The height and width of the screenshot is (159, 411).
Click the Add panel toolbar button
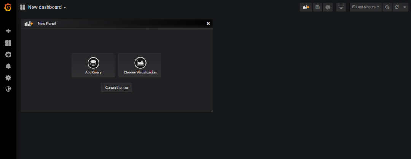306,7
